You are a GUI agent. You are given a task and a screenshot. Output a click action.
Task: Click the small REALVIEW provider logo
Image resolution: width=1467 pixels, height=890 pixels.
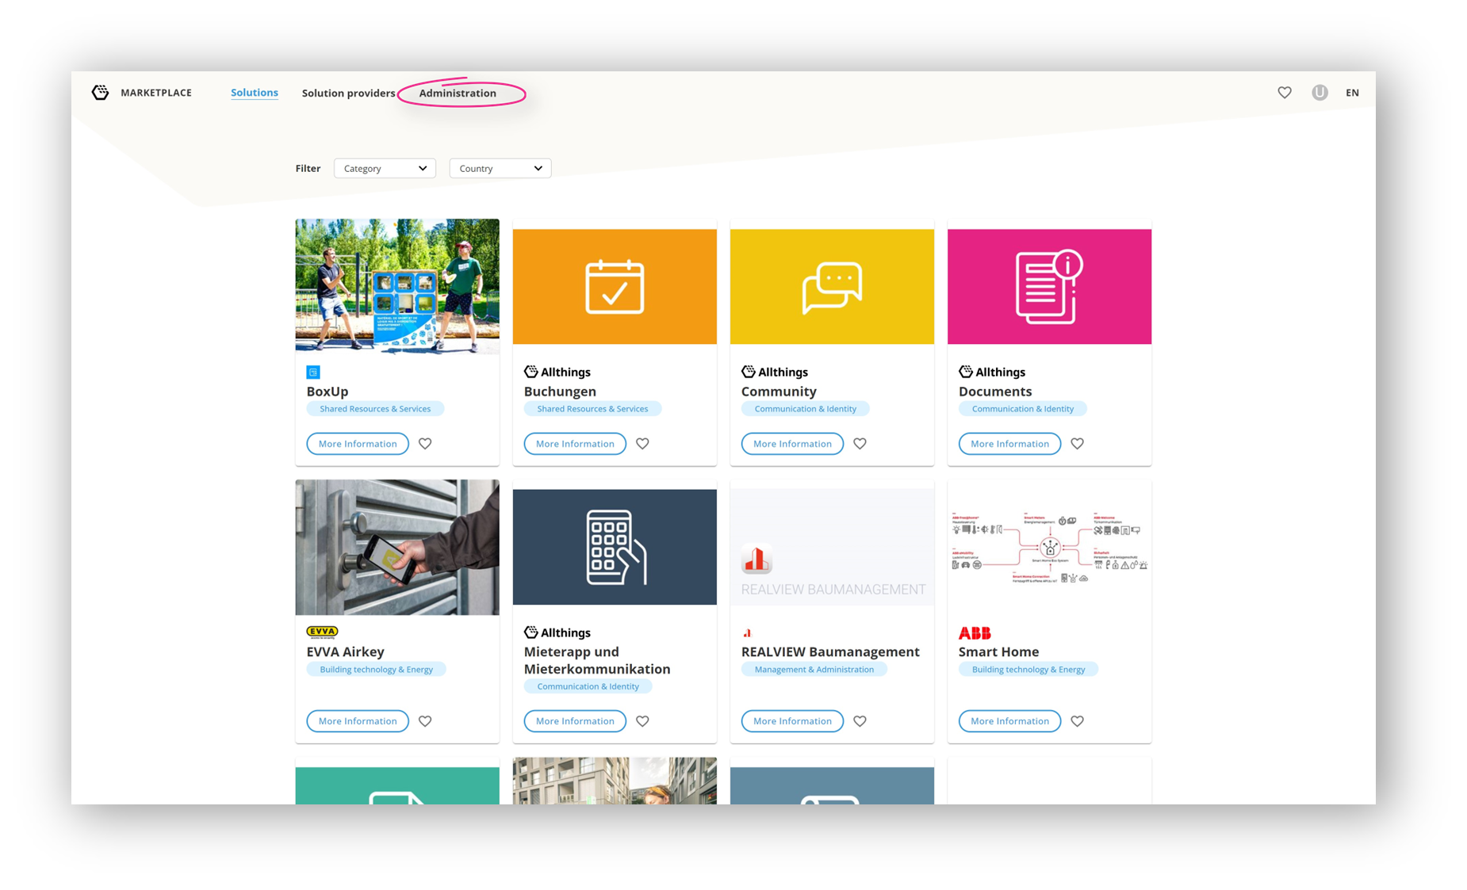(747, 632)
